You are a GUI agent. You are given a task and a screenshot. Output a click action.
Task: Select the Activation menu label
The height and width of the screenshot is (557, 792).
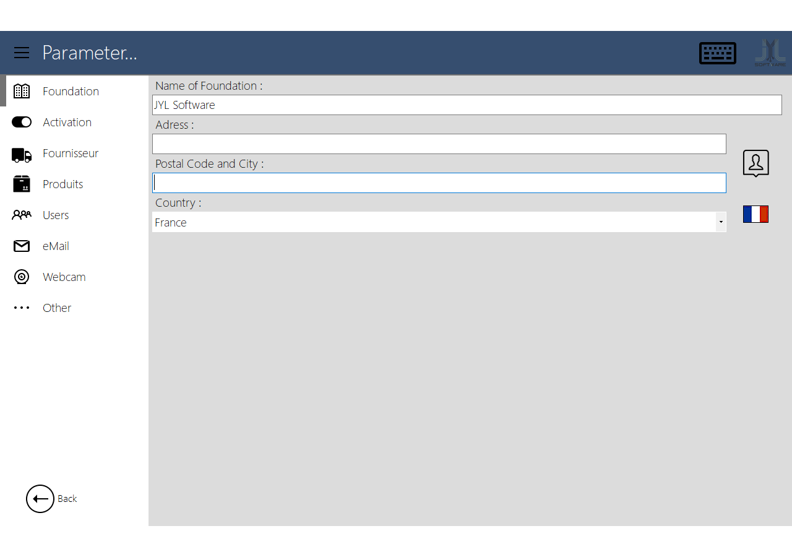tap(67, 123)
